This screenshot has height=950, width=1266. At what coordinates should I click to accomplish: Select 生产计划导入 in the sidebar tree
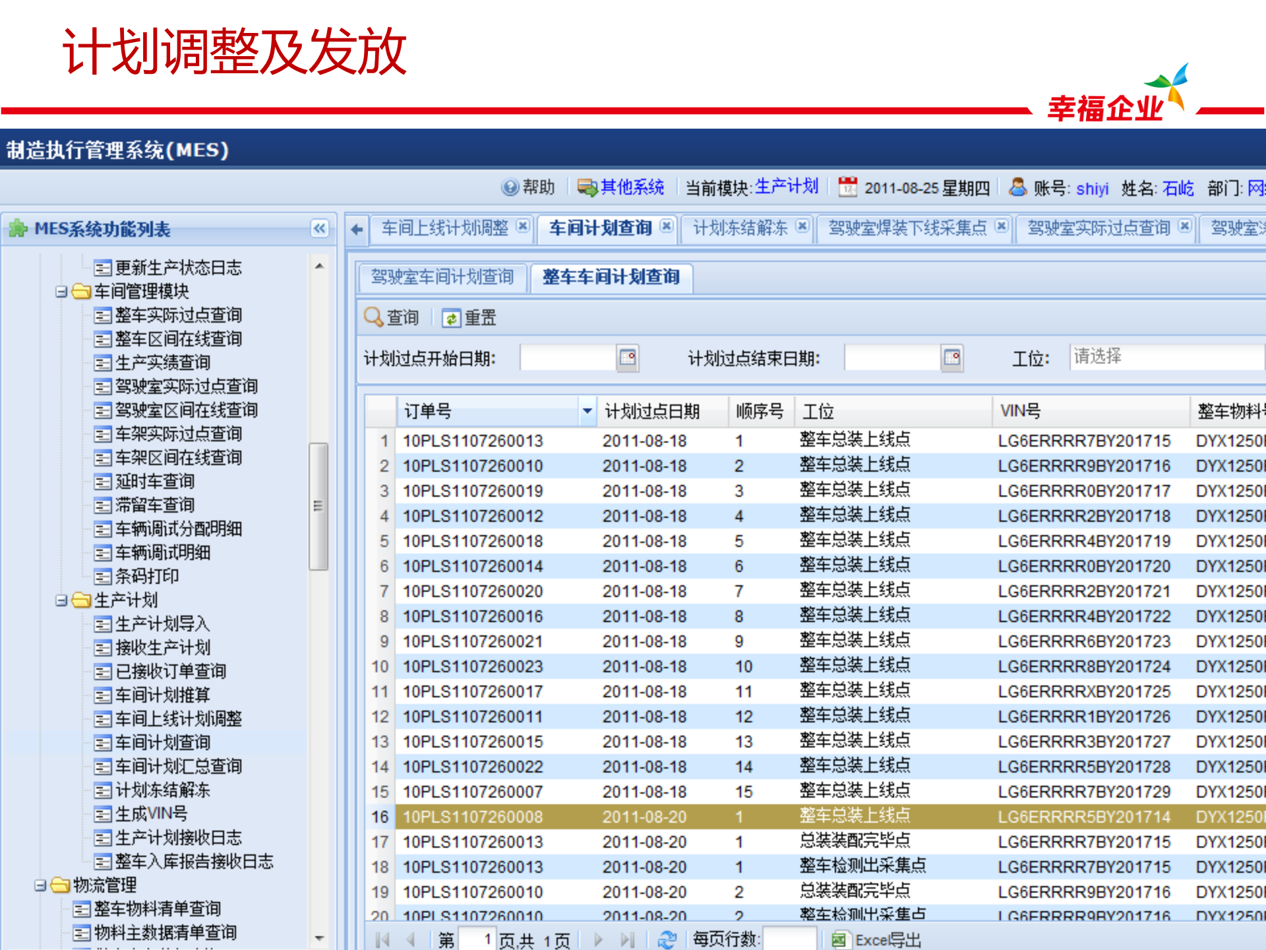pos(162,624)
